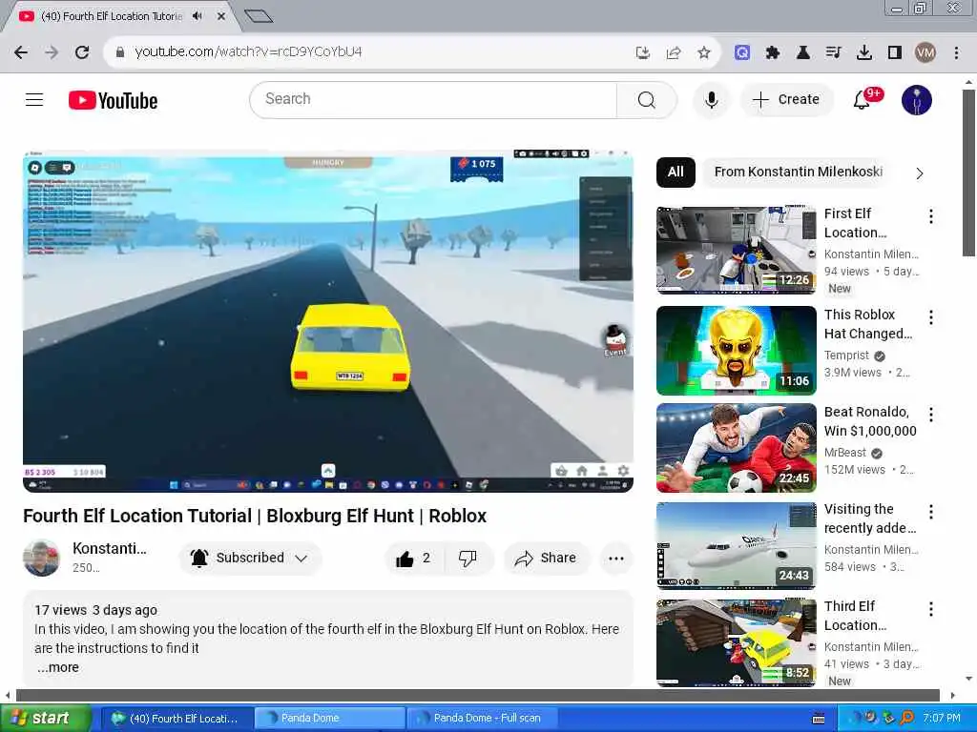The image size is (977, 732).
Task: Click the flask Chrome Labs icon
Action: (x=803, y=52)
